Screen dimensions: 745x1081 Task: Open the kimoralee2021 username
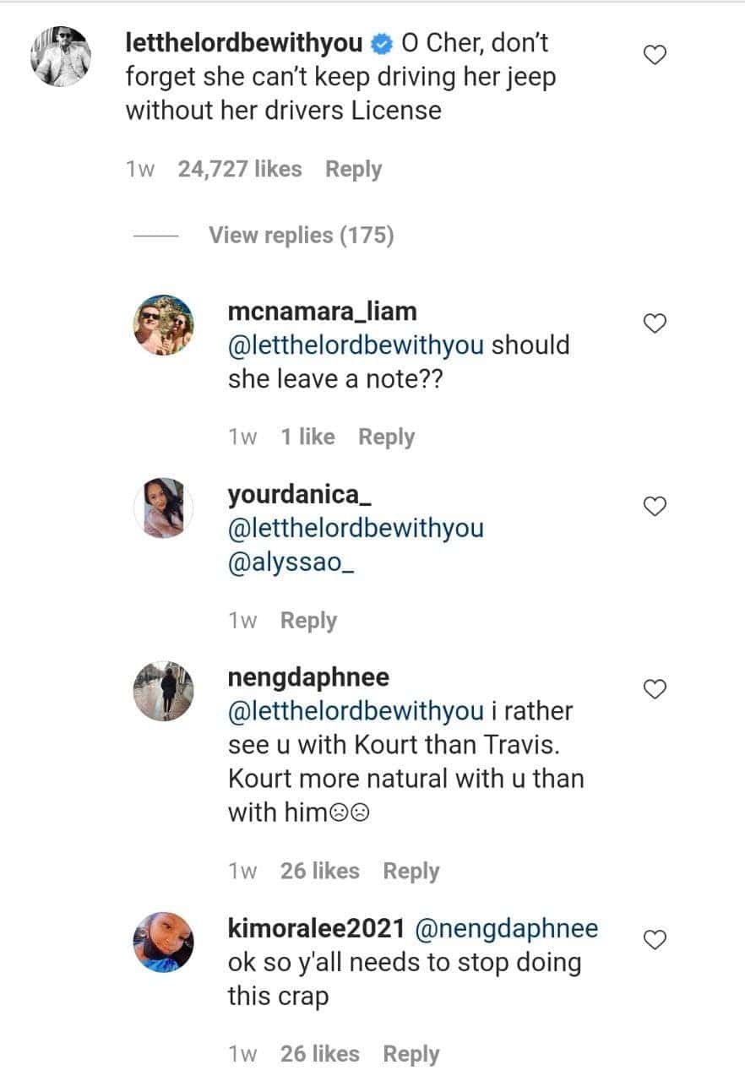point(317,929)
